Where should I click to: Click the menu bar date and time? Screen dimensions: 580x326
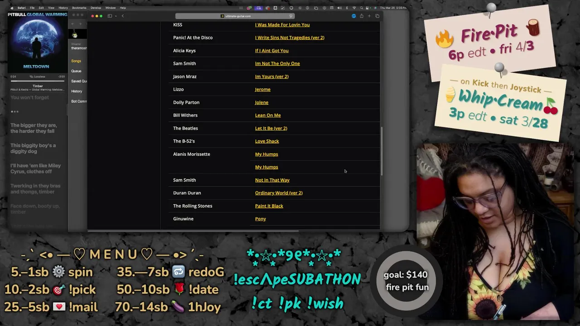click(x=392, y=8)
